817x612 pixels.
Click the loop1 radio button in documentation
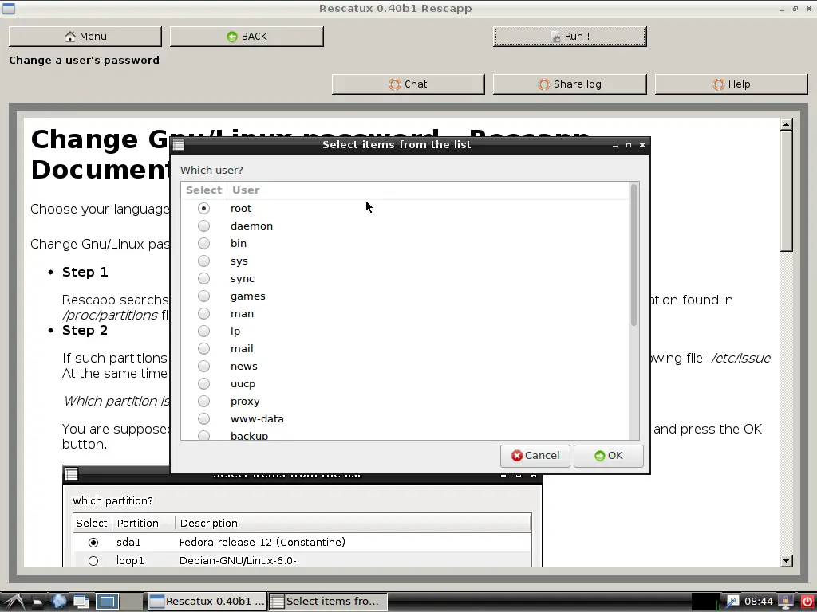coord(93,561)
